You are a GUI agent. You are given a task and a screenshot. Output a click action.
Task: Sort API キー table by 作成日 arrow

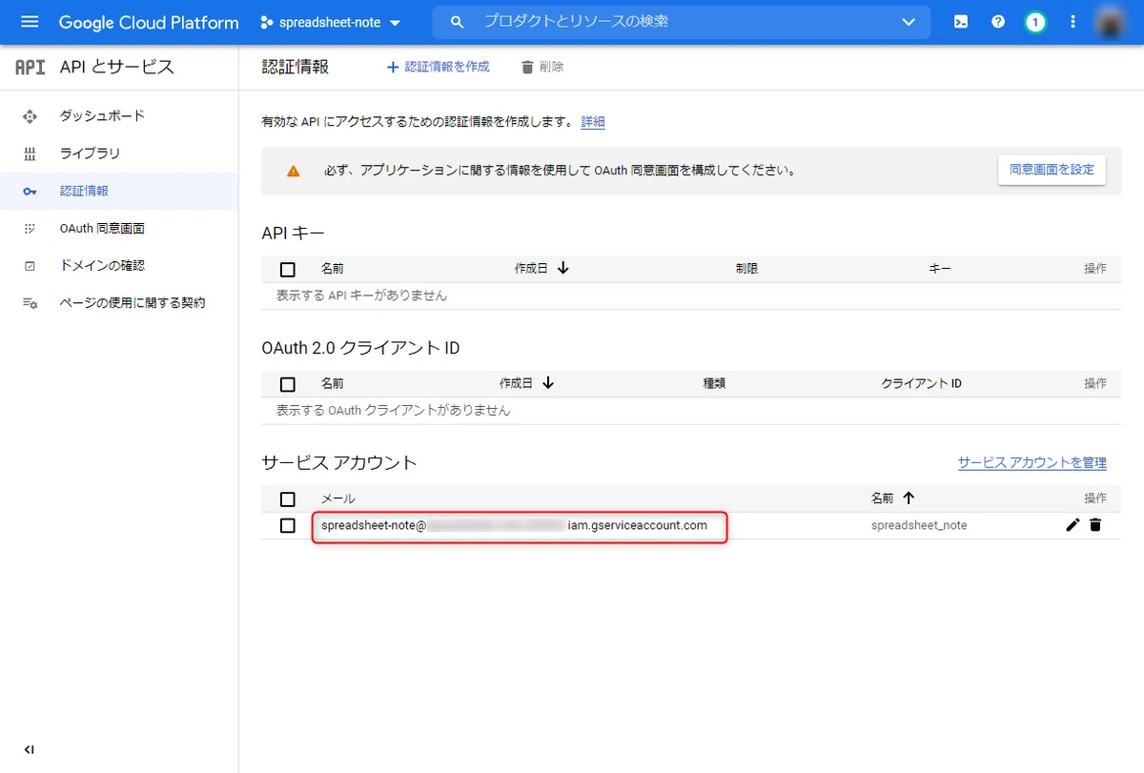(563, 269)
